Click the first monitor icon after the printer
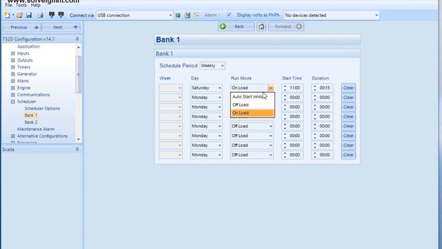 (x=52, y=15)
